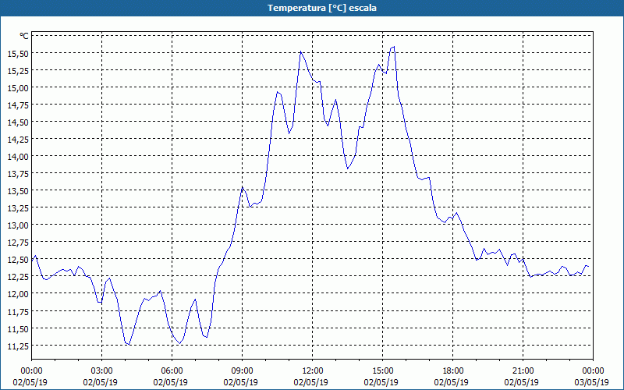Pick the 12,25 temperature tick label
Image resolution: width=624 pixels, height=390 pixels.
18,277
